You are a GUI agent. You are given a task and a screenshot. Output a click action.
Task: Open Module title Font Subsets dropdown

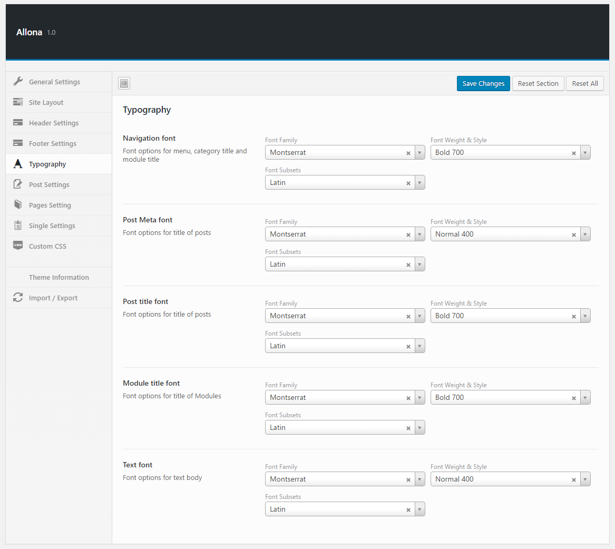(419, 428)
